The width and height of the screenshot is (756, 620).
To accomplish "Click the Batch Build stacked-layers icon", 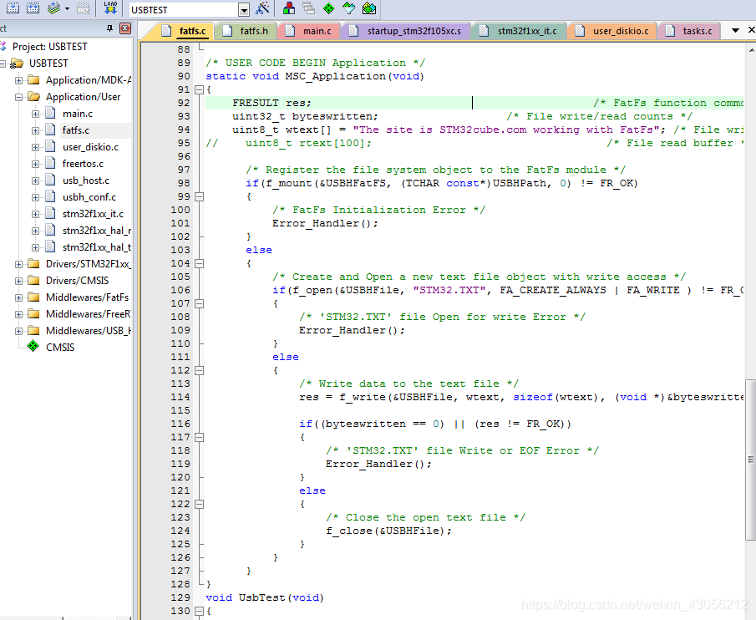I will coord(53,8).
